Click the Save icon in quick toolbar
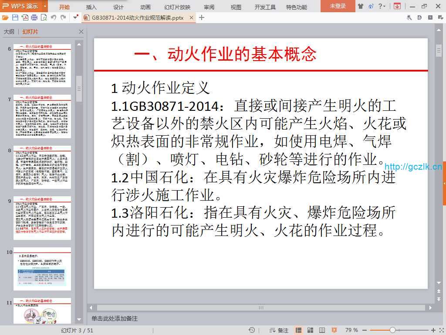This screenshot has width=446, height=335. point(15,17)
